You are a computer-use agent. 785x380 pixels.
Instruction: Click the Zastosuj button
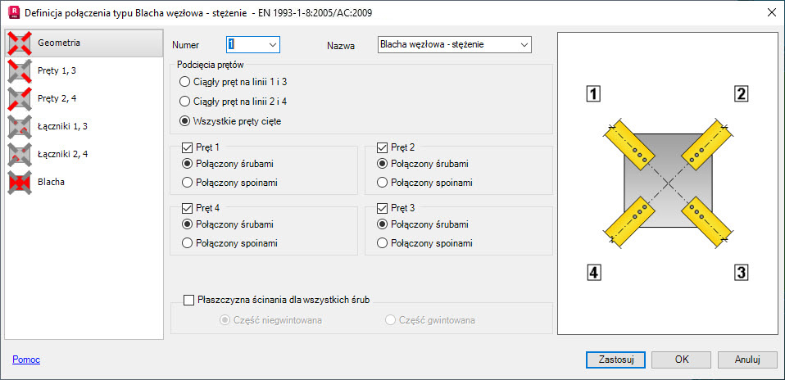616,360
